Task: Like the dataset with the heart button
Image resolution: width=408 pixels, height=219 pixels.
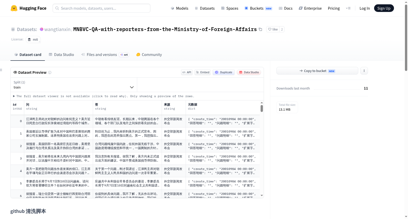Action: tap(273, 29)
